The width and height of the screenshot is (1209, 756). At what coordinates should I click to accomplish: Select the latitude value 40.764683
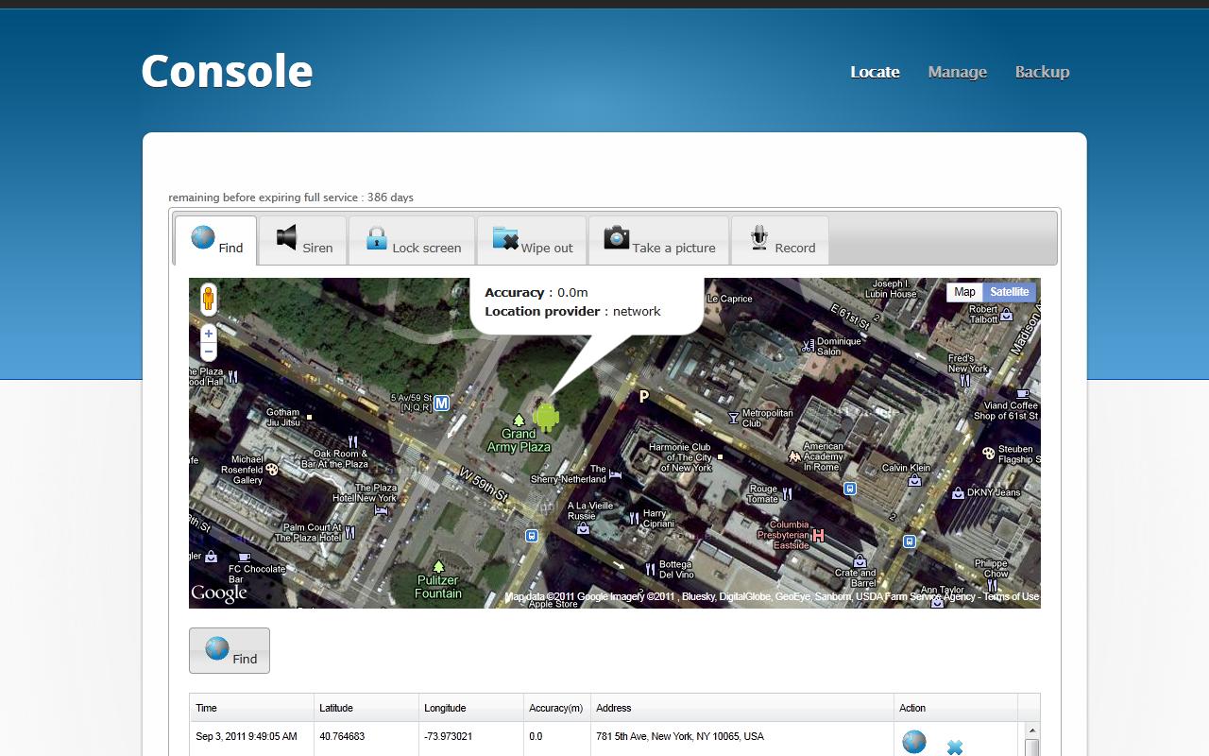coord(342,736)
